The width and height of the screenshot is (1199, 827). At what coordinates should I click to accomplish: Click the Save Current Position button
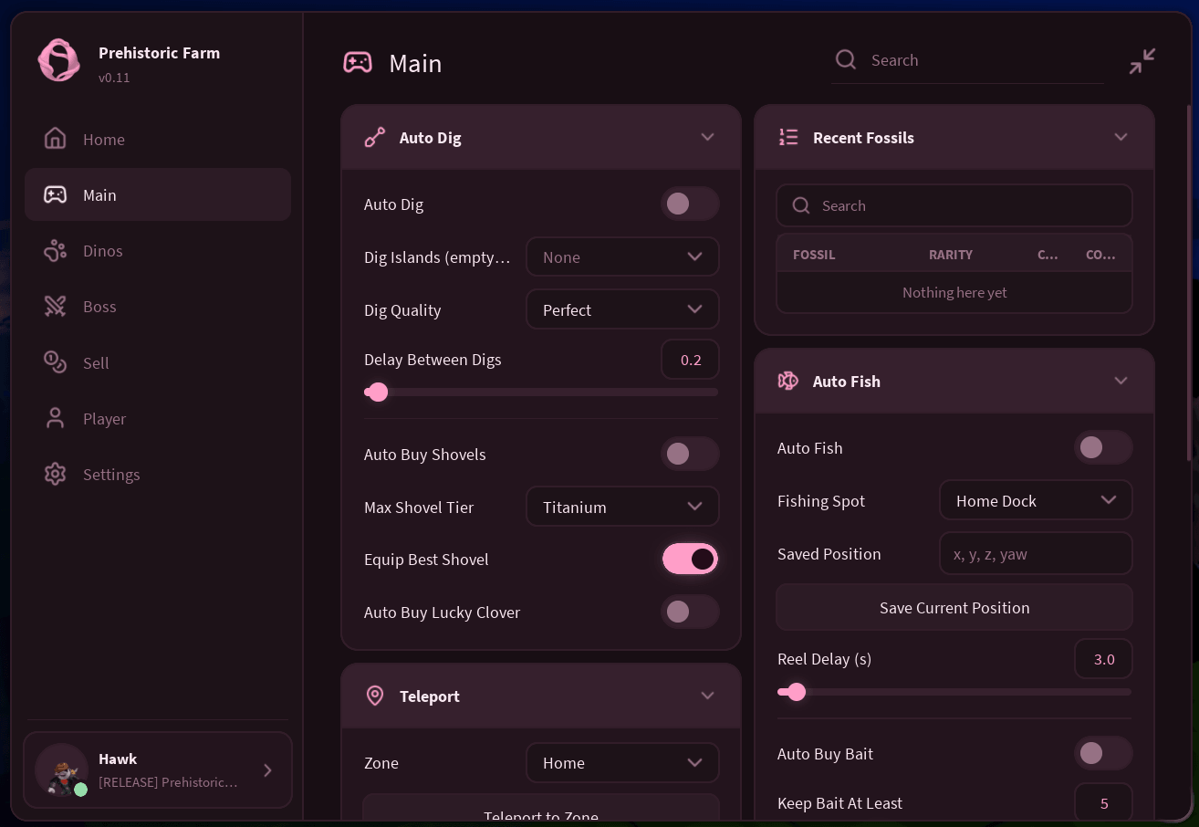click(x=954, y=607)
